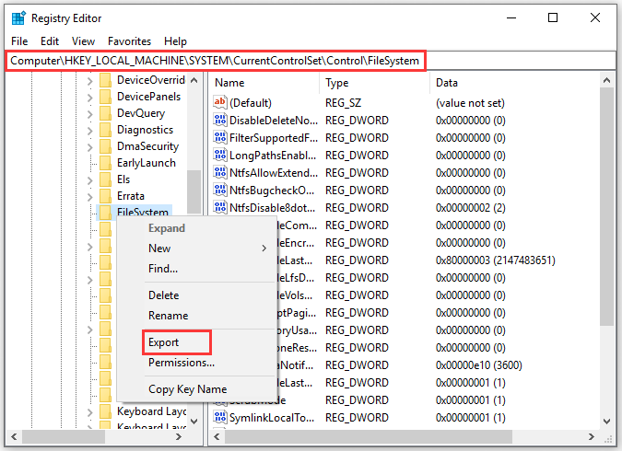The image size is (622, 451).
Task: Click the DmaSecurity folder icon
Action: click(x=106, y=146)
